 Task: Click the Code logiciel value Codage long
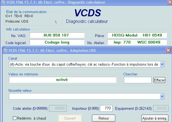[57, 42]
